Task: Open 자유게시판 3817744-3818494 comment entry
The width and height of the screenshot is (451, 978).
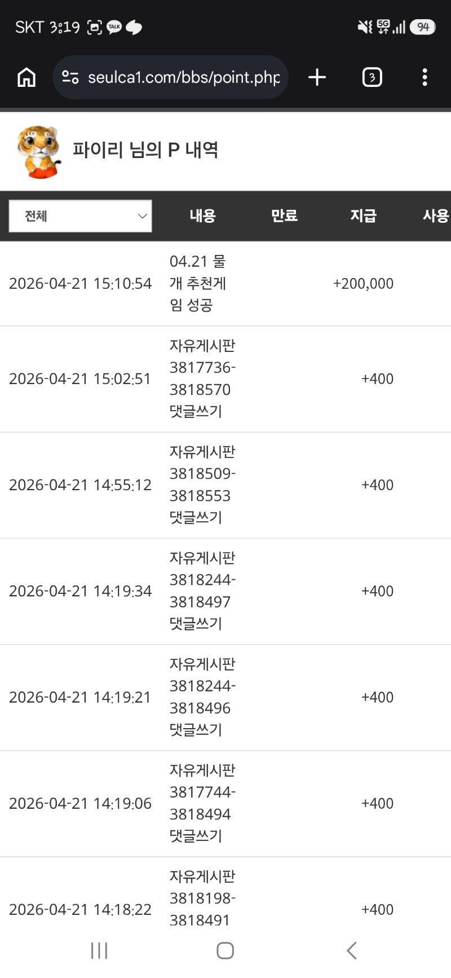Action: pos(202,803)
